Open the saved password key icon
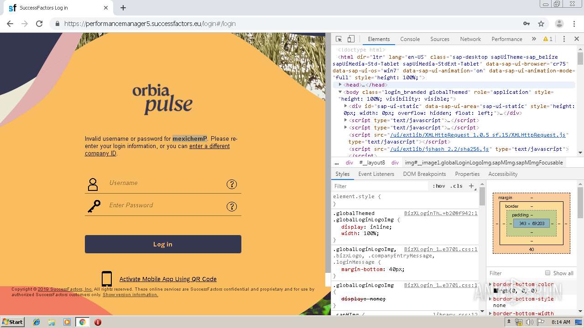584x328 pixels. coord(527,24)
